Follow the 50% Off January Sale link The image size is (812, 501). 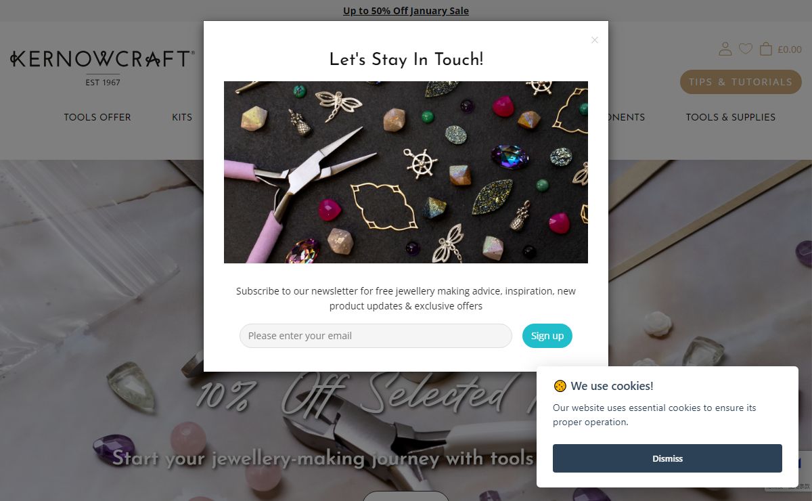click(x=406, y=11)
